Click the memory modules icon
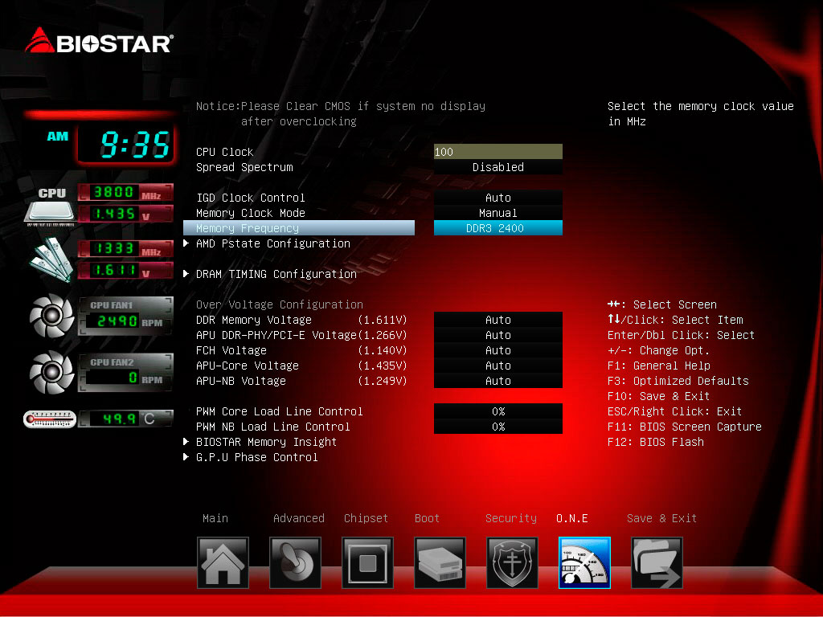 [x=51, y=259]
